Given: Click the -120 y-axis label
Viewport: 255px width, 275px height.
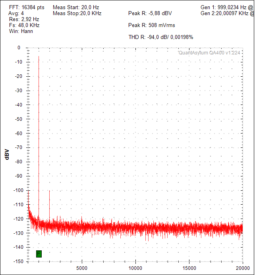Looking at the screenshot, I should coord(18,219).
